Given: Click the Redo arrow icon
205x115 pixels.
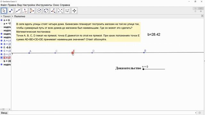Looking at the screenshot, I should [201, 9].
